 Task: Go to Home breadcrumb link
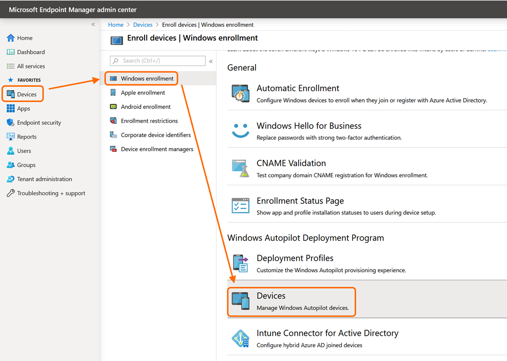[x=116, y=25]
